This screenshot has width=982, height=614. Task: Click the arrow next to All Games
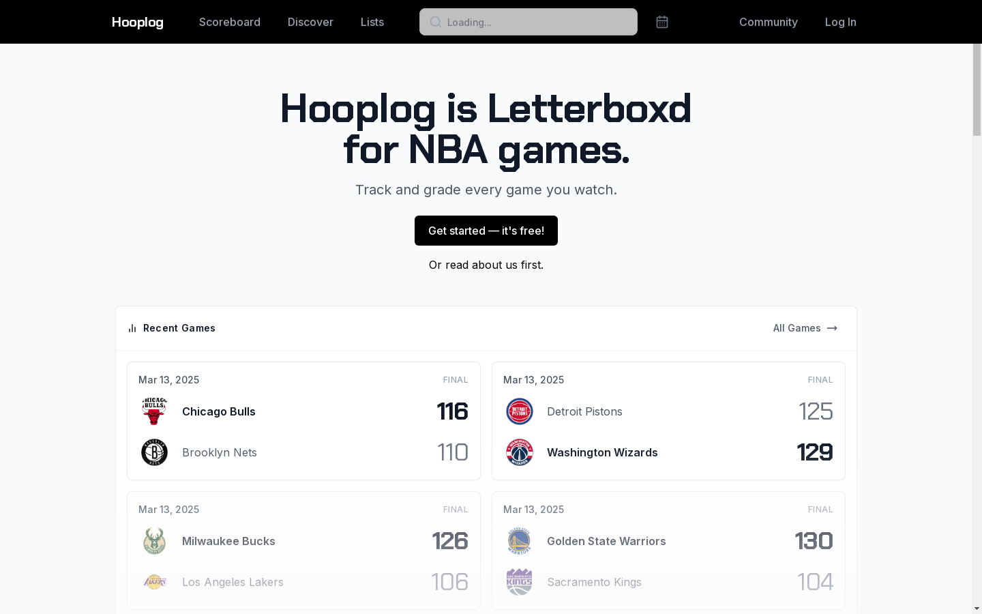832,328
